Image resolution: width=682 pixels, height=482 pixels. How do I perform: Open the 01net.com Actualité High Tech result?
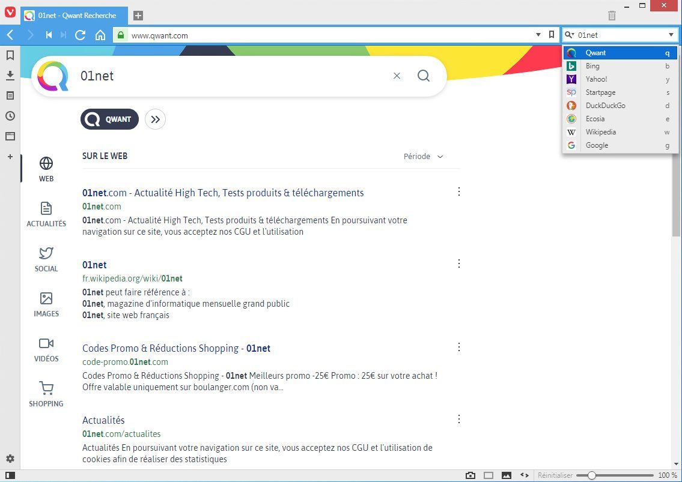223,193
